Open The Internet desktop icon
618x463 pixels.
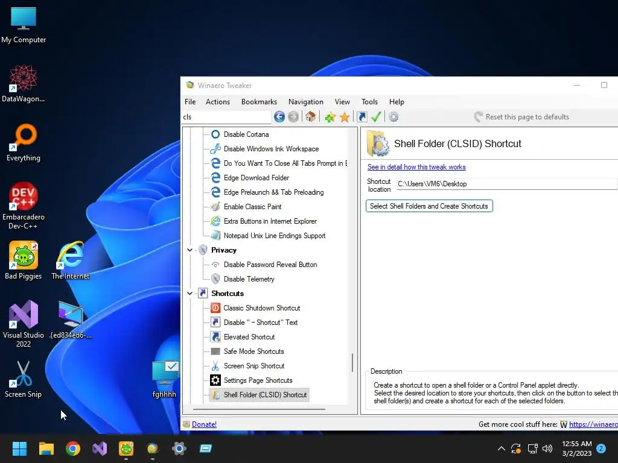71,260
